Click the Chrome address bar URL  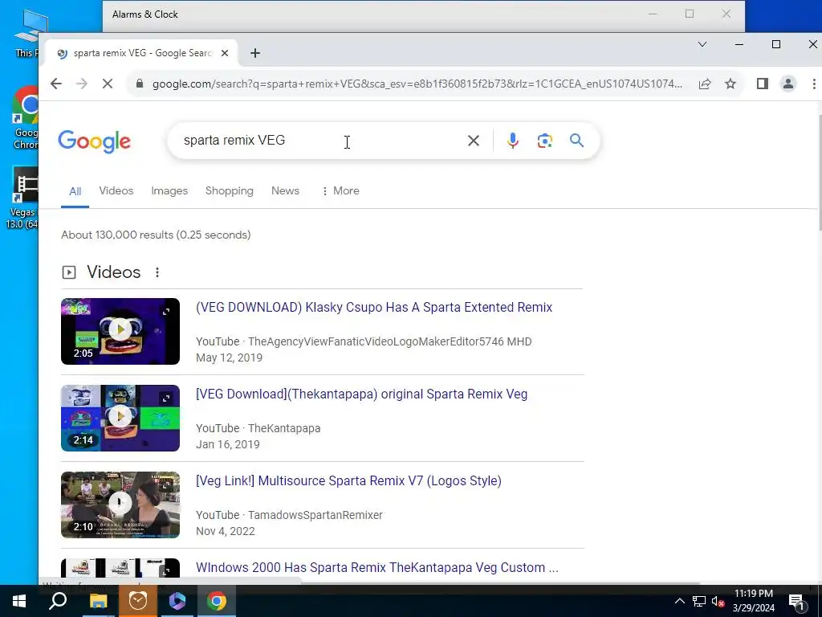coord(417,84)
